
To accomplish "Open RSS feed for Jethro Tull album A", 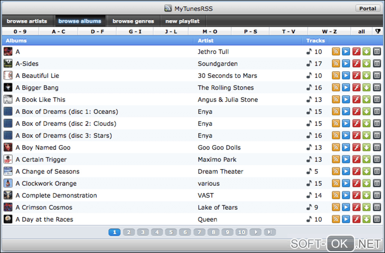I will [x=336, y=52].
